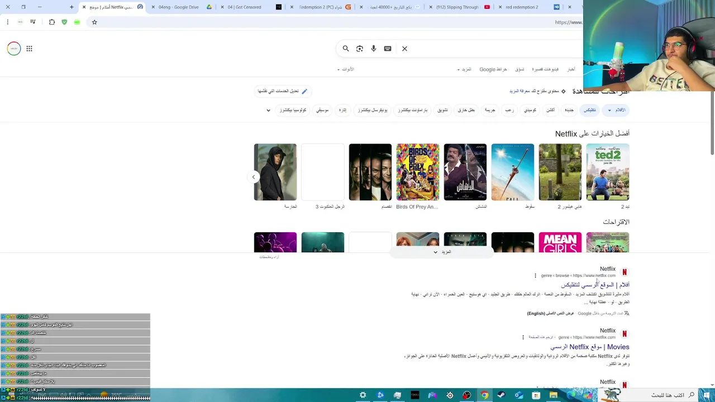This screenshot has width=715, height=402.
Task: Select the كوميدي filter chip
Action: [530, 111]
